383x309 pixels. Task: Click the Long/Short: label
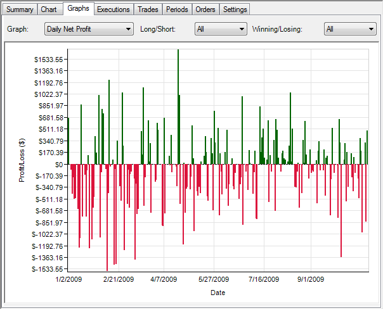click(x=158, y=29)
